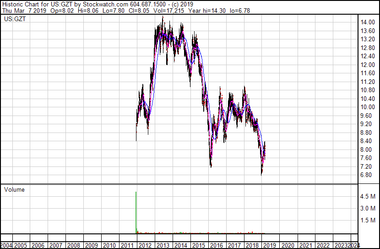The image size is (380, 249).
Task: Click the 2011 year label on the axis
Action: [127, 245]
